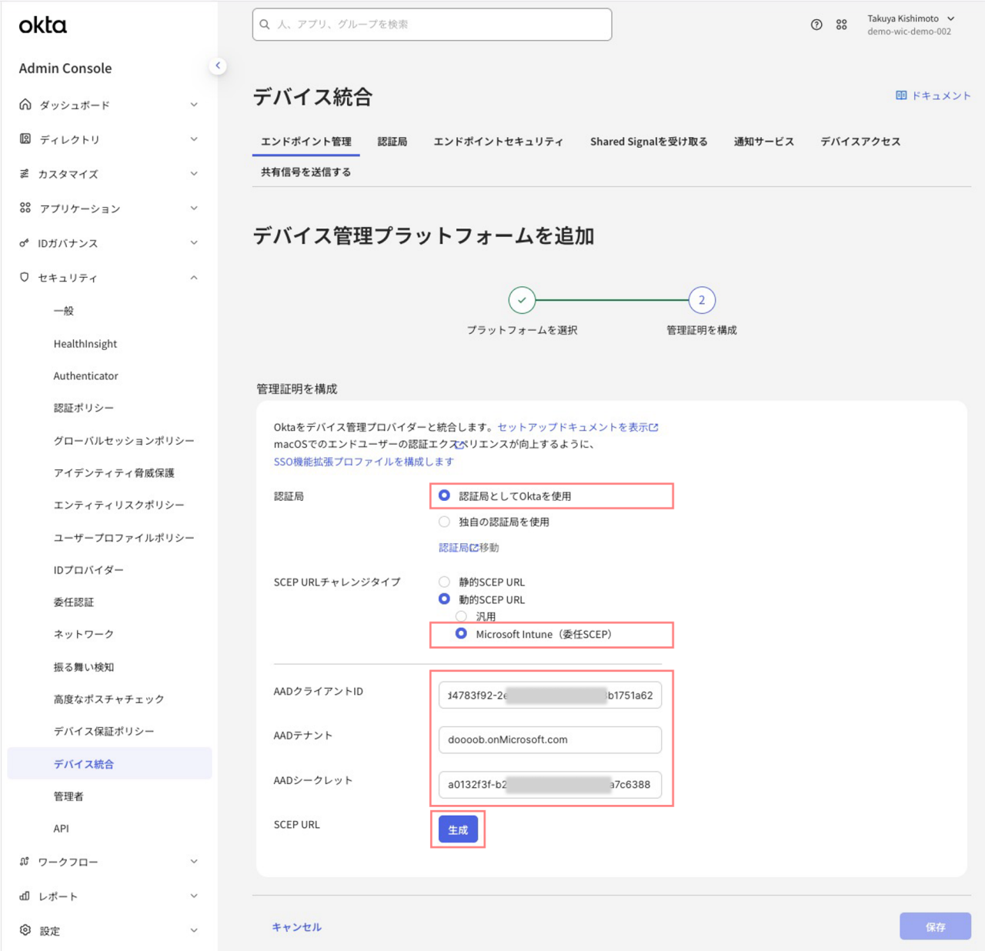This screenshot has width=985, height=951.
Task: Switch to the エンドポイントセキュリティ tab
Action: pyautogui.click(x=498, y=142)
